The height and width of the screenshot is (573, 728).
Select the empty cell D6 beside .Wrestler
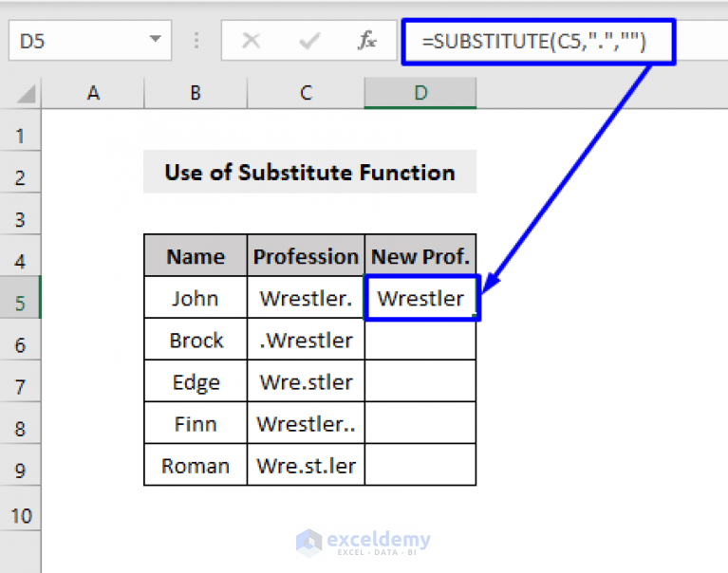pyautogui.click(x=420, y=340)
